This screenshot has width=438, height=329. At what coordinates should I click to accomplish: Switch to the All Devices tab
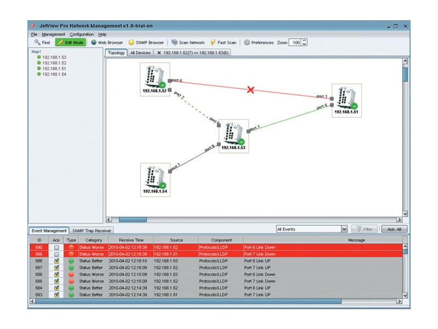pos(141,53)
